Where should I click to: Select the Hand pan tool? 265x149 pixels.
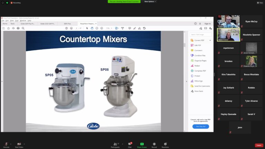click(92, 28)
